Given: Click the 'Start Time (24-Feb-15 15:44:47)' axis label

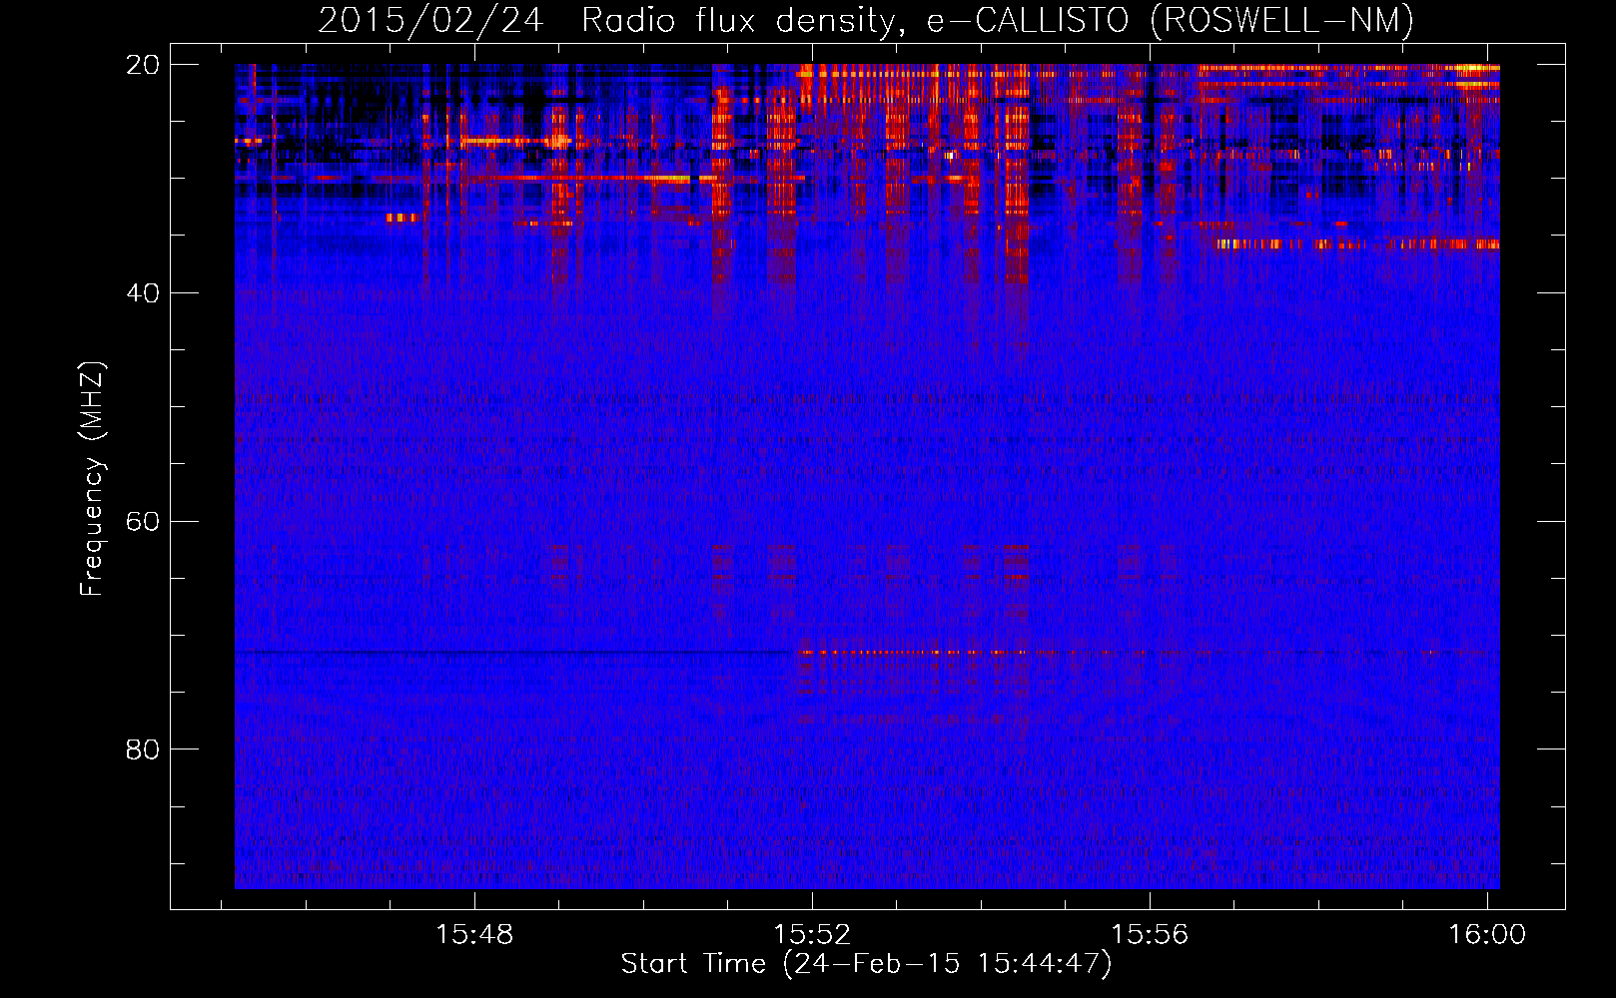Looking at the screenshot, I should click(x=866, y=964).
